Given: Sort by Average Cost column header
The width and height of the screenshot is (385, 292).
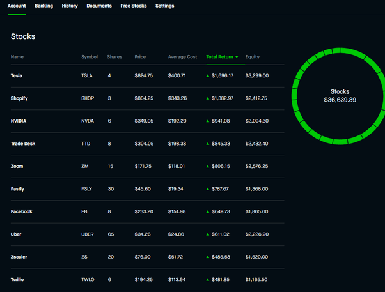Looking at the screenshot, I should click(x=182, y=57).
